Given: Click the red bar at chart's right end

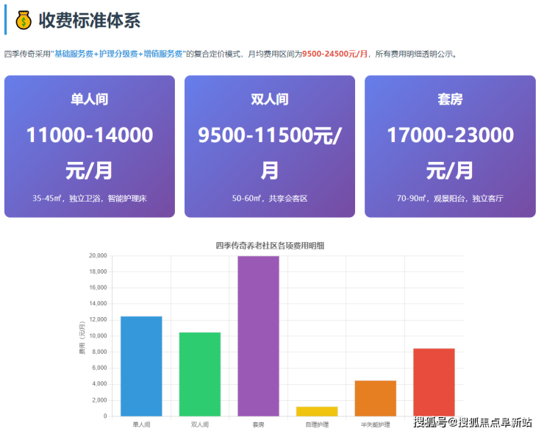Looking at the screenshot, I should click(434, 382).
